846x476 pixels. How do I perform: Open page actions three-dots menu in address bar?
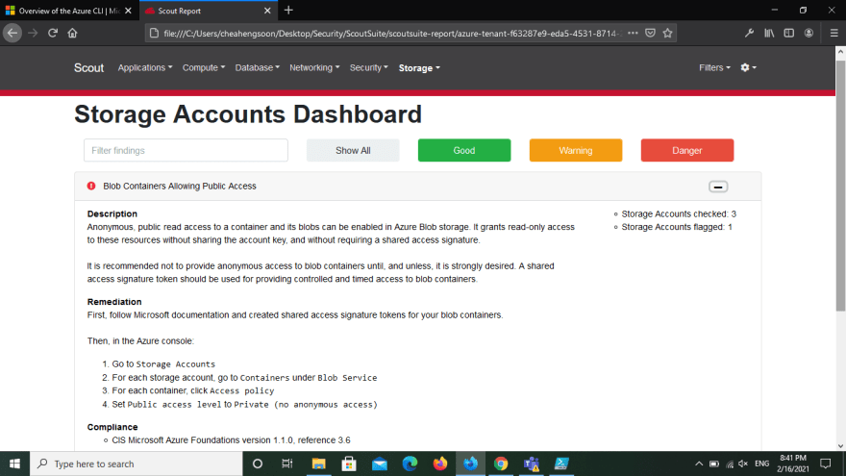coord(633,34)
